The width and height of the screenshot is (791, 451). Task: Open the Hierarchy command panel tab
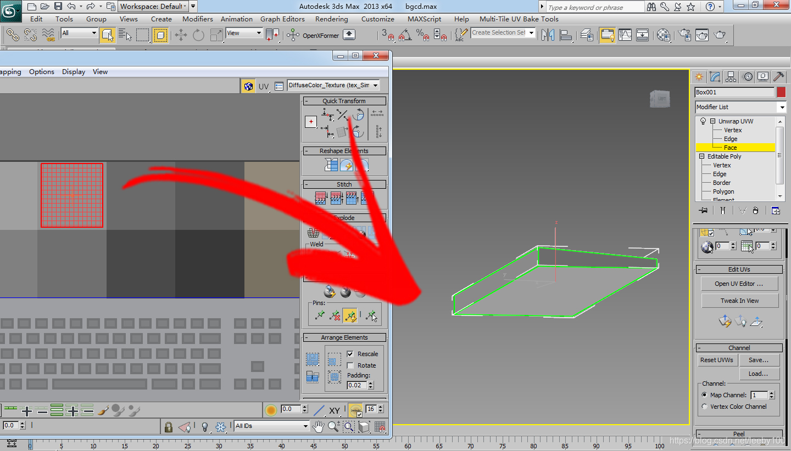[731, 77]
